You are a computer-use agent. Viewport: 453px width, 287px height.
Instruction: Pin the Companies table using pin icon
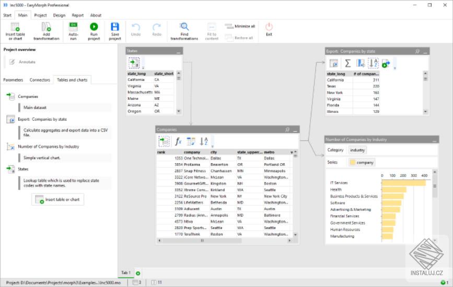287,129
